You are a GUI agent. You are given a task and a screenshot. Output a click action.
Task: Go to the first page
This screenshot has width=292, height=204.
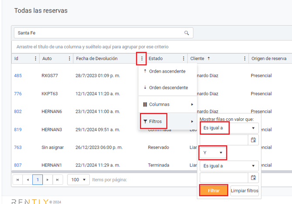[18, 180]
